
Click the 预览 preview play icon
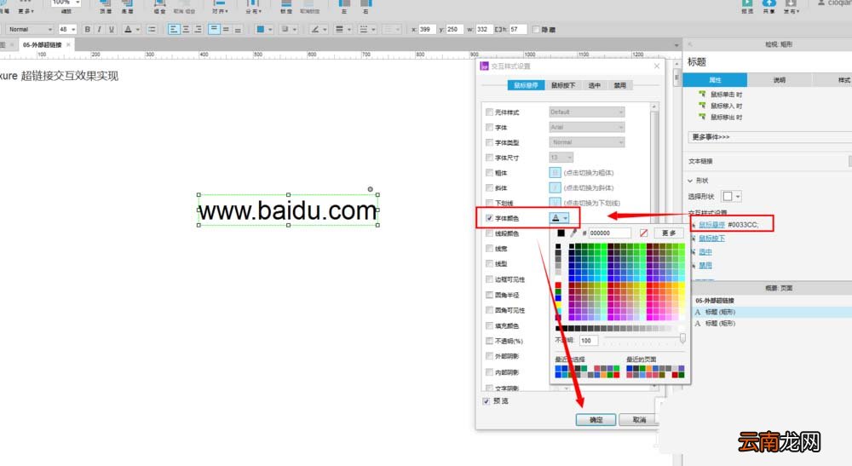coord(748,3)
